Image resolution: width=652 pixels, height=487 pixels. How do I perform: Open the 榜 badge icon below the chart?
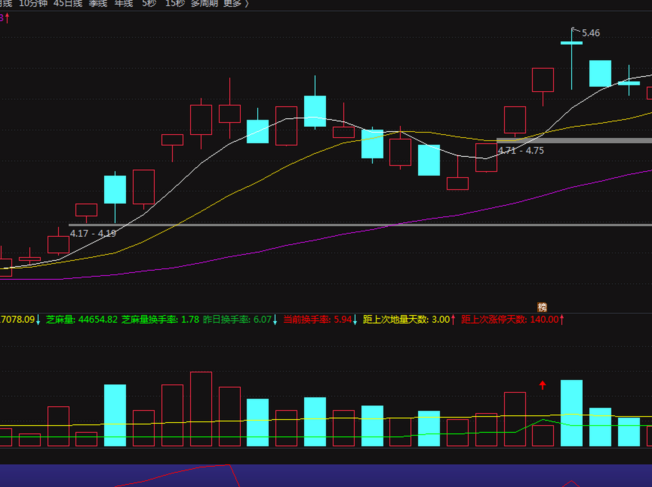tap(542, 307)
